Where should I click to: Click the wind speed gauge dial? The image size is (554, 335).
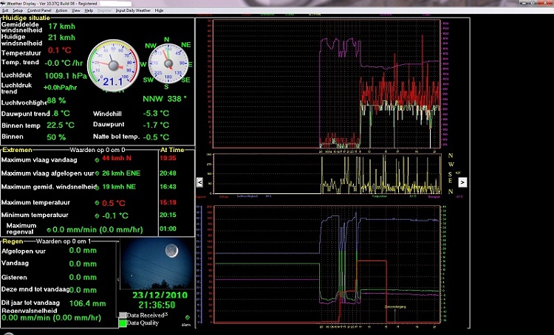tap(113, 65)
